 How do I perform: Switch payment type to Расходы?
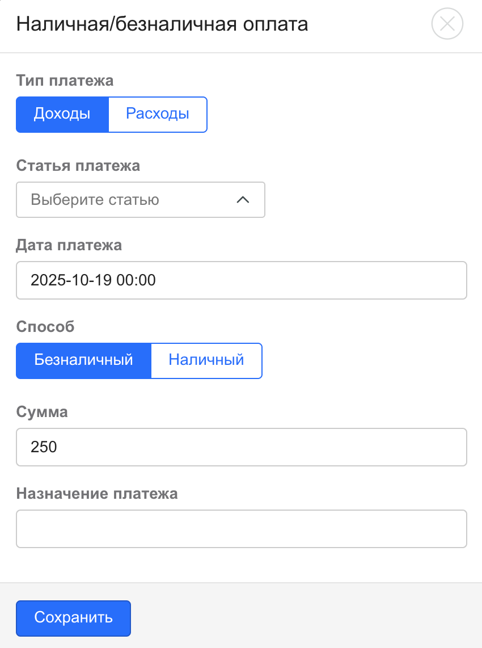tap(157, 114)
